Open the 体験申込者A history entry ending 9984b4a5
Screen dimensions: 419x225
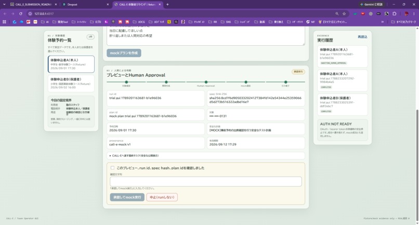(342, 81)
